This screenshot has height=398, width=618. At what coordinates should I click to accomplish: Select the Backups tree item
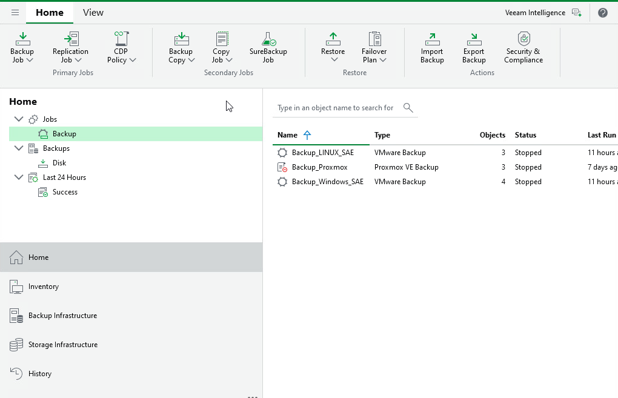[56, 148]
